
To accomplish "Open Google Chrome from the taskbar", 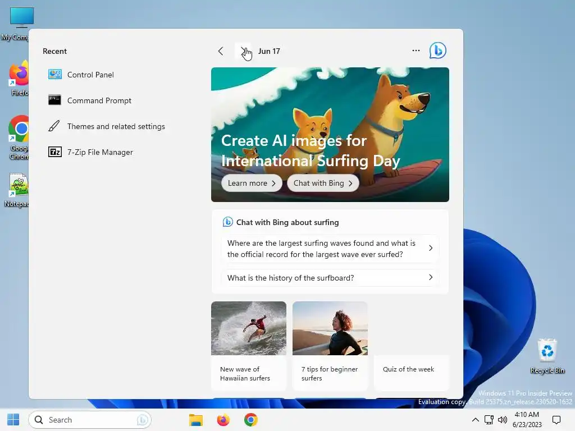I will [251, 420].
